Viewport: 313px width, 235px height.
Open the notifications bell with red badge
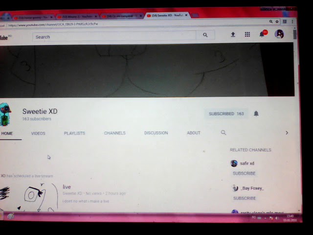(x=263, y=34)
